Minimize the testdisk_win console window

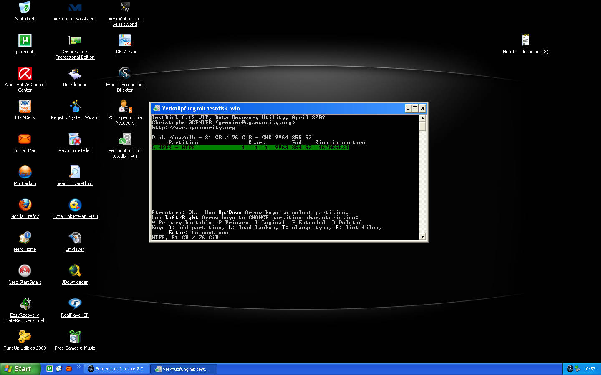click(x=408, y=108)
